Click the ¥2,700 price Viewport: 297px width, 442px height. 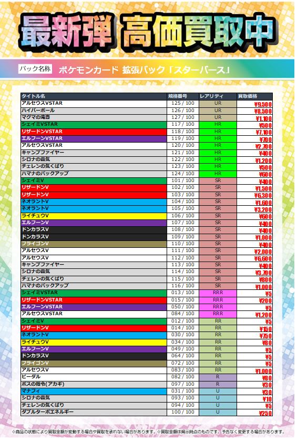264,147
